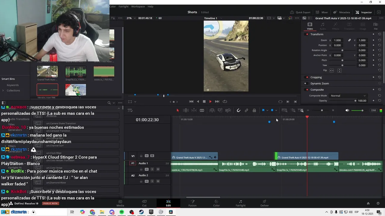This screenshot has width=385, height=216.
Task: Toggle the Linked Selection chain icon
Action: pyautogui.click(x=246, y=110)
